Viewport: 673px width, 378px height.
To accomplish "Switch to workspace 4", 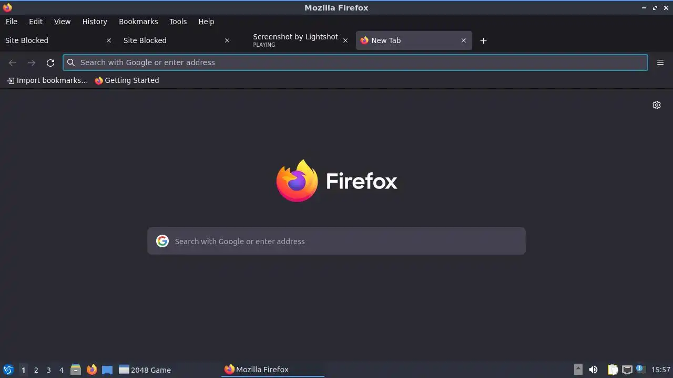I will pos(61,370).
